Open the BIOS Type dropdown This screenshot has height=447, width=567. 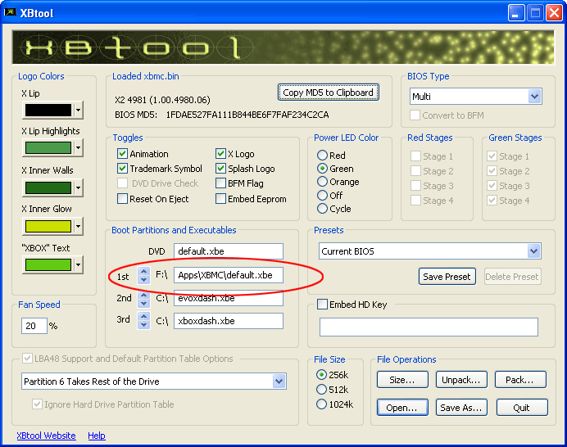pos(534,97)
